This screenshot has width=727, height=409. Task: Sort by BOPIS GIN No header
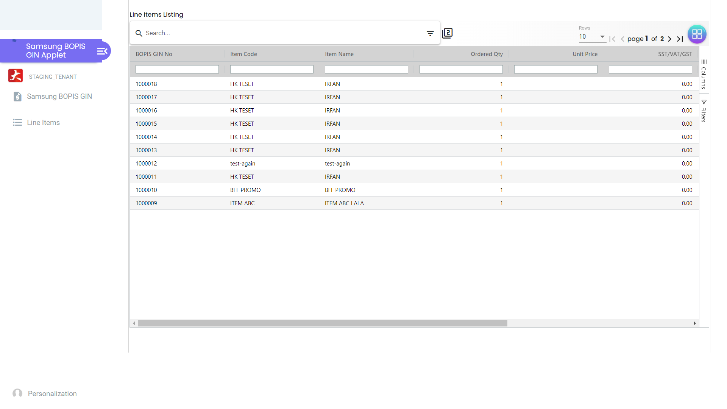(154, 54)
